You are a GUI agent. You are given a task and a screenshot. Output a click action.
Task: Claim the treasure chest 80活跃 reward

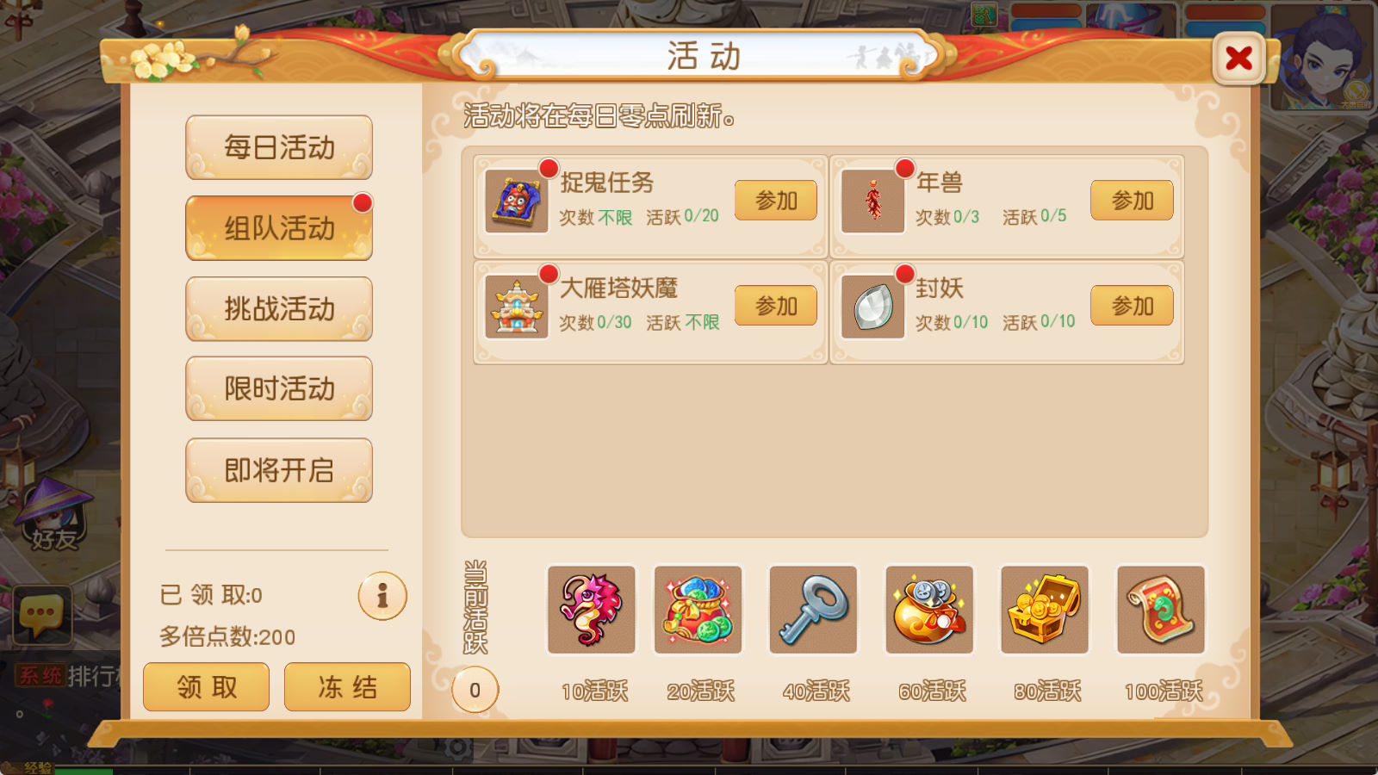click(x=1045, y=610)
